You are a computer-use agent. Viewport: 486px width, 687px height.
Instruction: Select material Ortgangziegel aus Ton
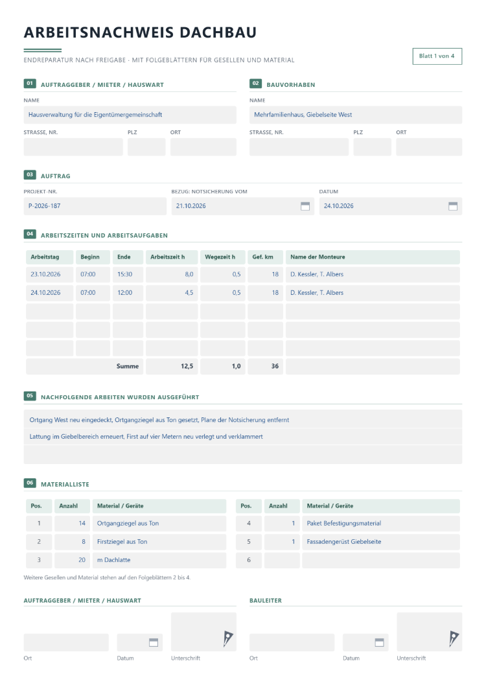159,524
